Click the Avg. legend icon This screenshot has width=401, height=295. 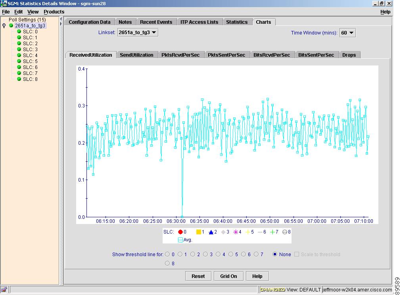pos(180,240)
